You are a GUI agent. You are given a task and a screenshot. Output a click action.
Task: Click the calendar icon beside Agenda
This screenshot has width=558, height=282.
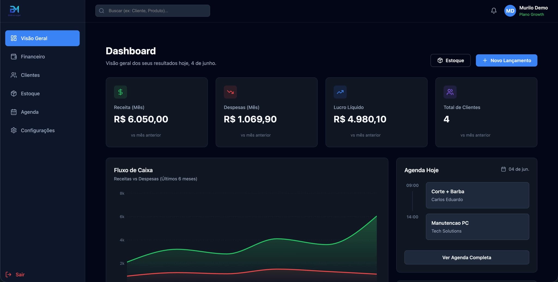[x=14, y=112]
